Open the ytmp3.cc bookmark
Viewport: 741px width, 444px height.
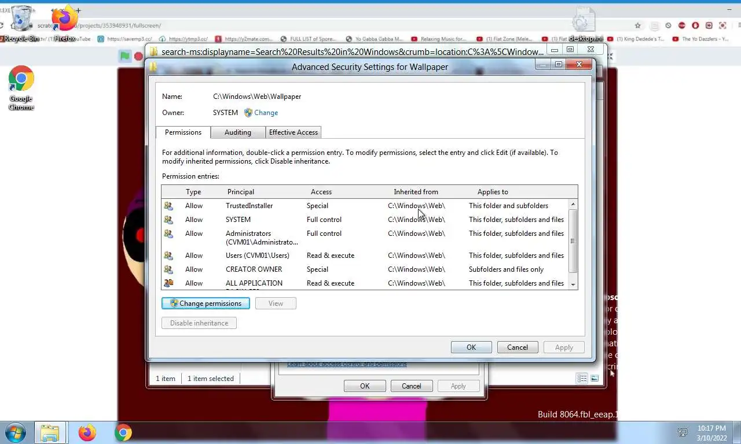(x=184, y=39)
